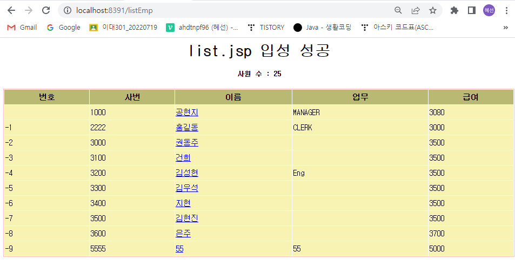Share this page using the share icon
Image resolution: width=515 pixels, height=265 pixels.
click(x=416, y=10)
